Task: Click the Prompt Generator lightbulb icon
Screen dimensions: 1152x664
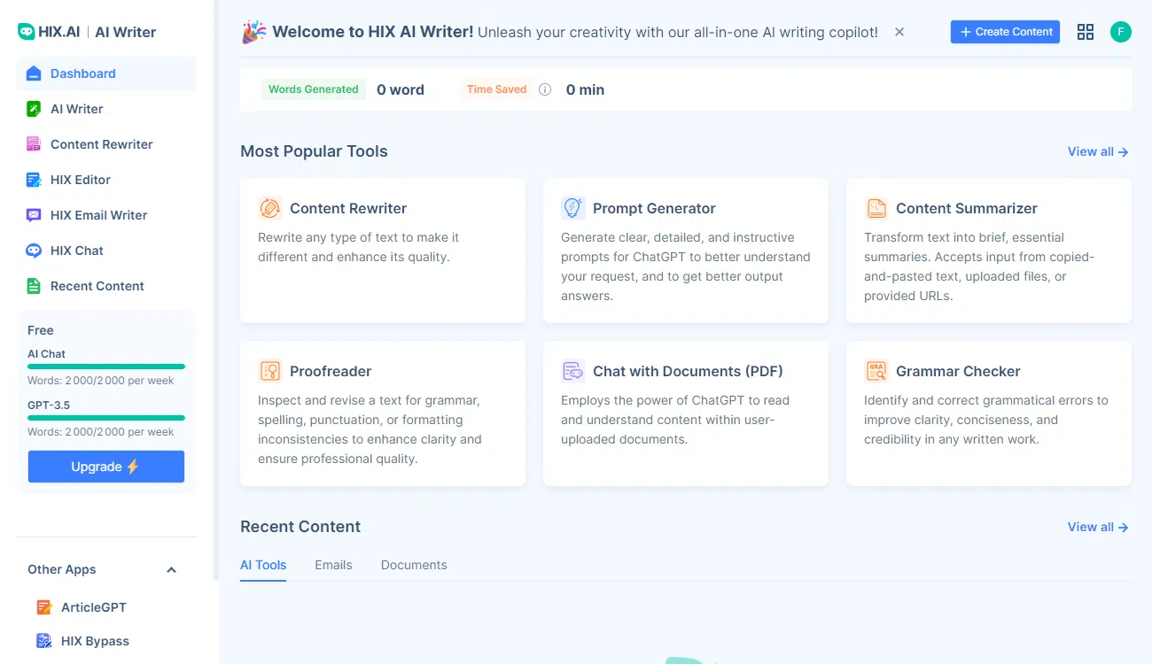Action: [x=573, y=208]
